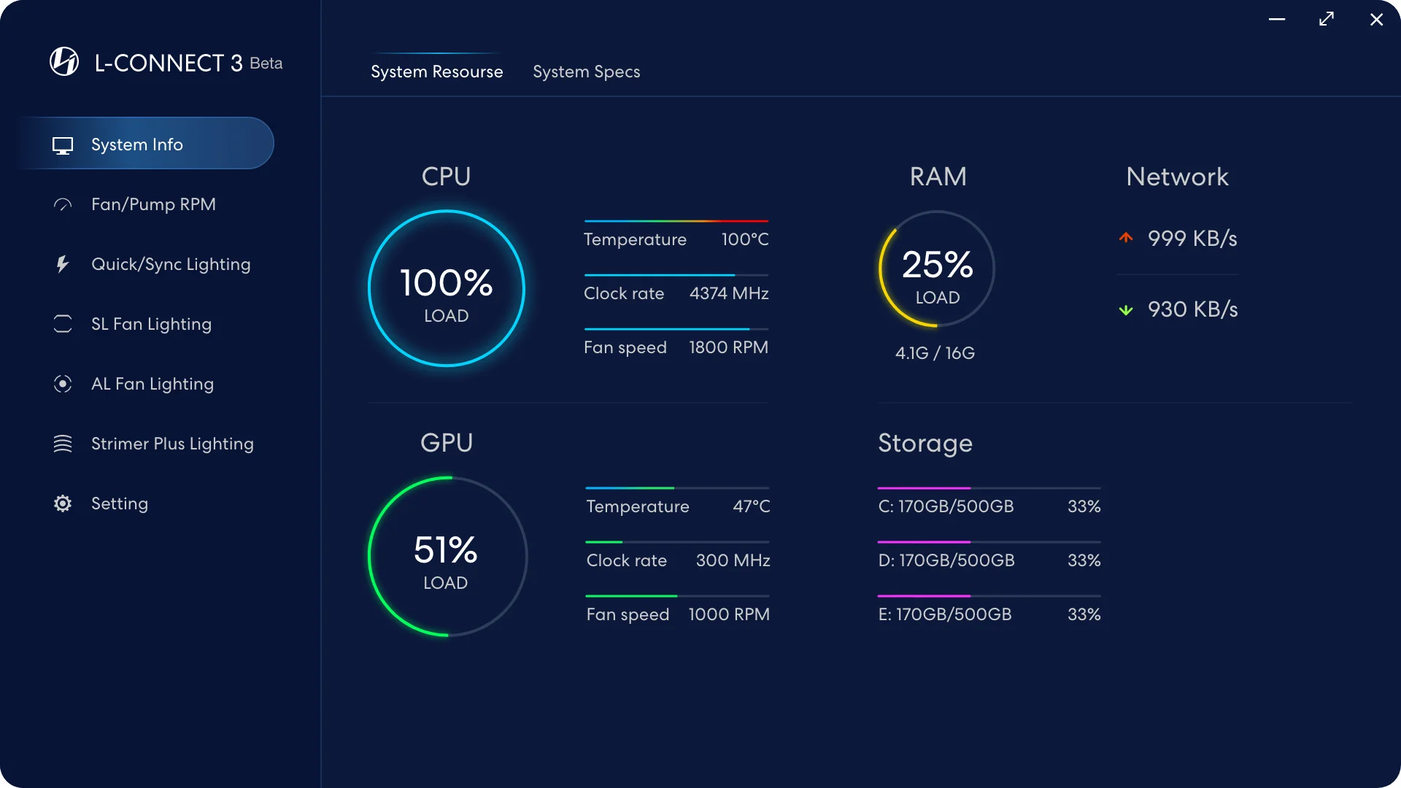The height and width of the screenshot is (788, 1401).
Task: Click the SL Fan Lighting icon
Action: pos(63,324)
